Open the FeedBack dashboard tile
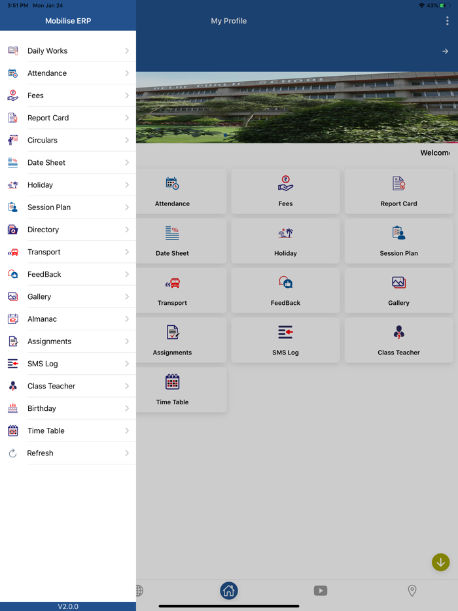Screen dimensions: 458x611 285,290
